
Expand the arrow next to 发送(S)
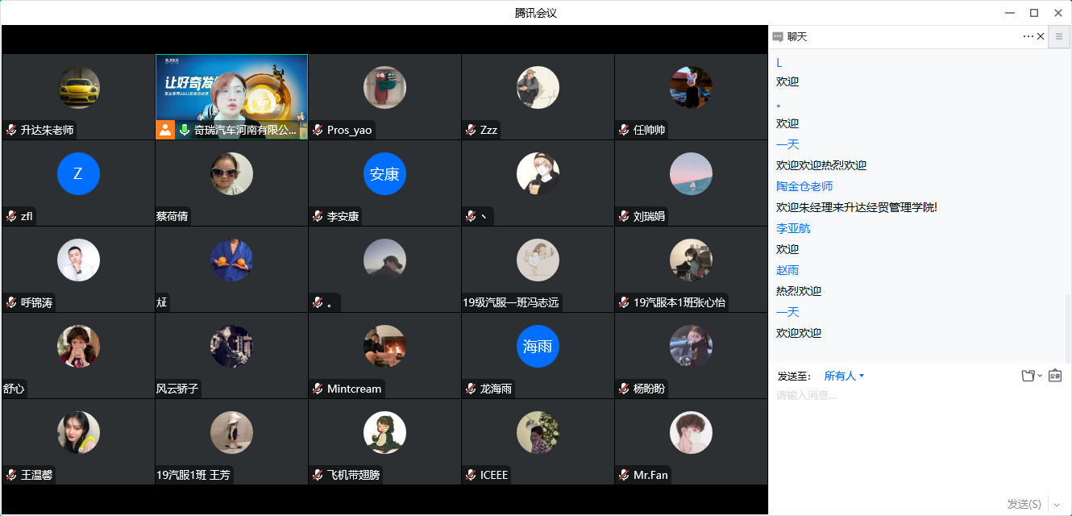1057,505
